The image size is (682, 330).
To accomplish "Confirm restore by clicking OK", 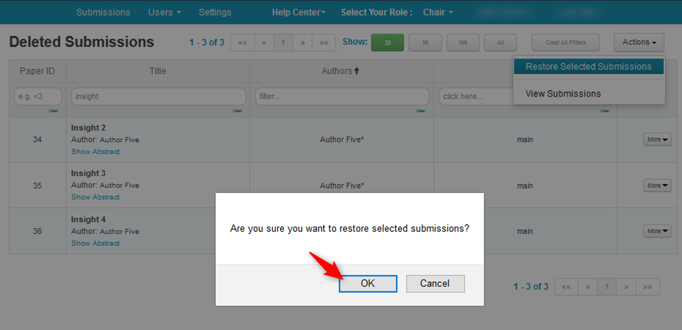I will pos(368,284).
